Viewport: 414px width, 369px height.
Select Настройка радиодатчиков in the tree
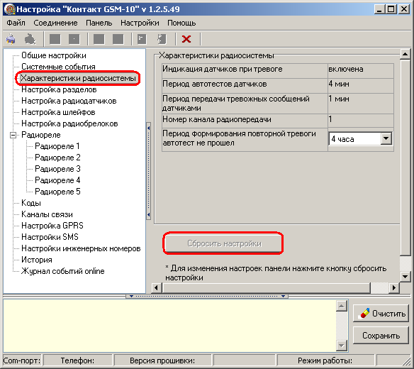coord(69,101)
